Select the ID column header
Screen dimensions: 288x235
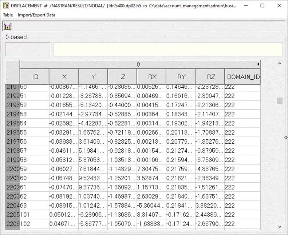35,77
